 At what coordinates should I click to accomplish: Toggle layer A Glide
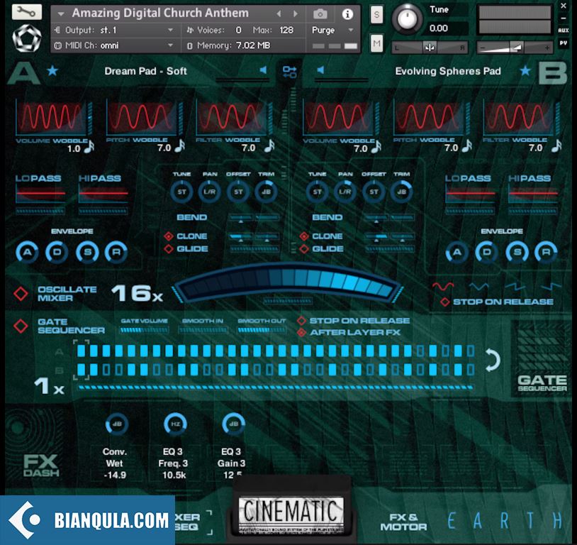[x=169, y=249]
